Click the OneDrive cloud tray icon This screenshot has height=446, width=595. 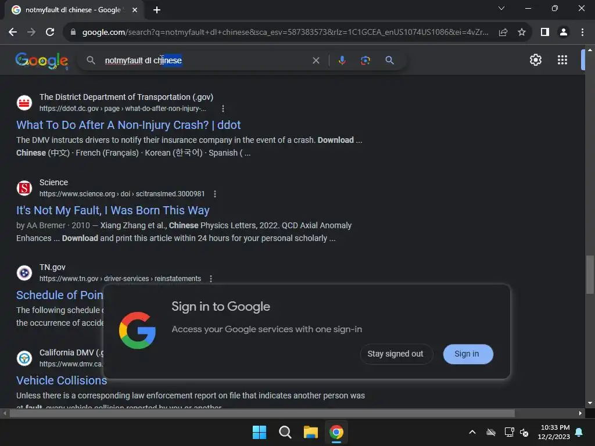pos(491,432)
